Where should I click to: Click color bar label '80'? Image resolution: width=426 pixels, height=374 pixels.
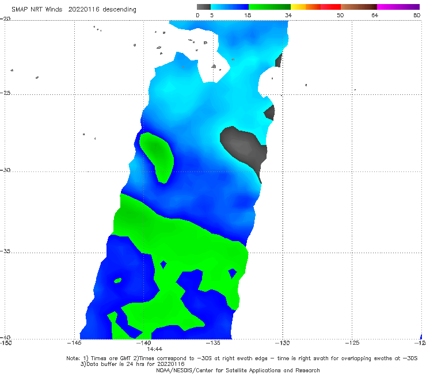(x=417, y=16)
